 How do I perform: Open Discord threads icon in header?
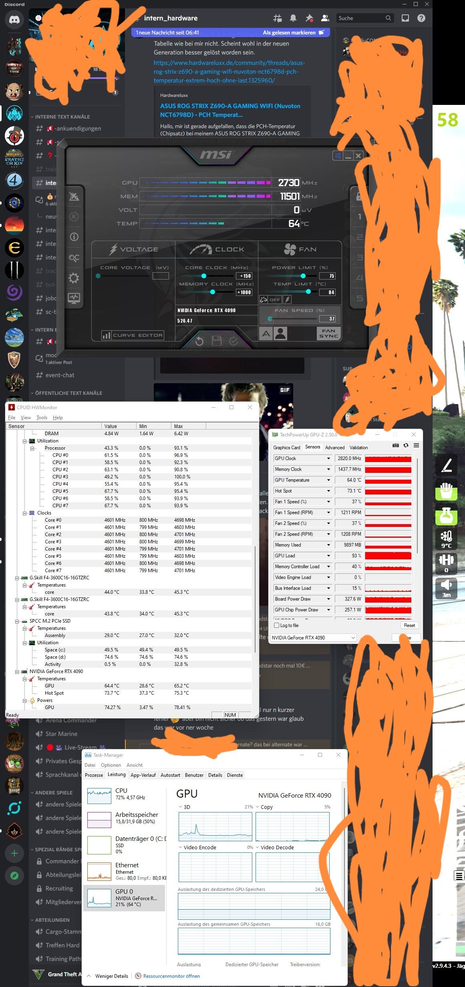[277, 18]
